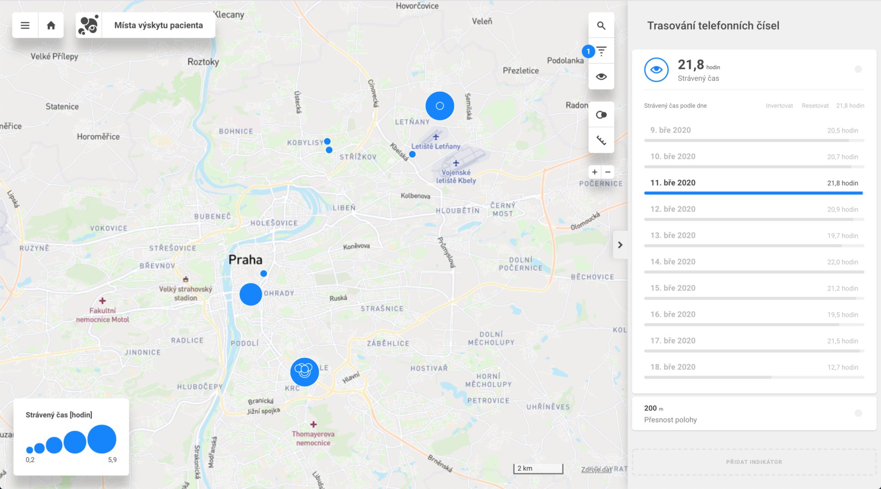Open Místa výskytu pacienta selector
The image size is (881, 489).
coord(158,26)
